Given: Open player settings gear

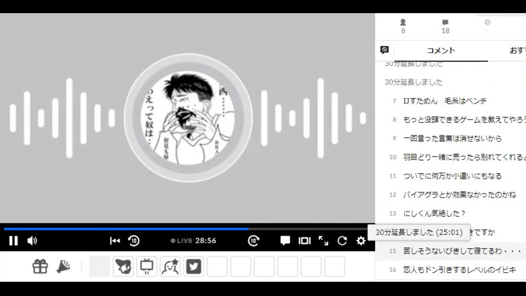Looking at the screenshot, I should point(361,241).
